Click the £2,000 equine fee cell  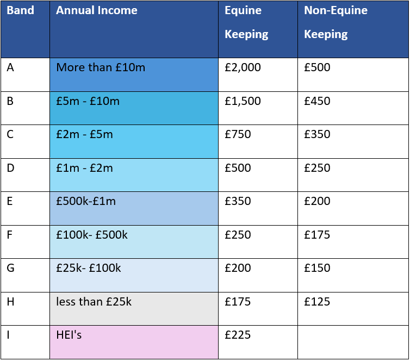[258, 74]
